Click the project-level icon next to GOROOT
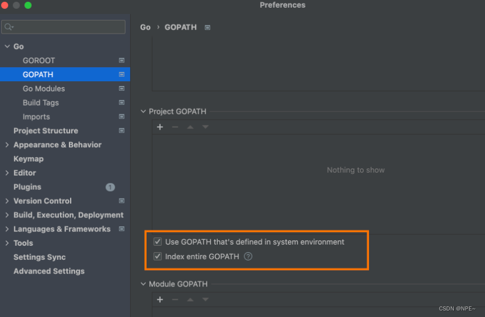This screenshot has height=317, width=485. coord(122,61)
